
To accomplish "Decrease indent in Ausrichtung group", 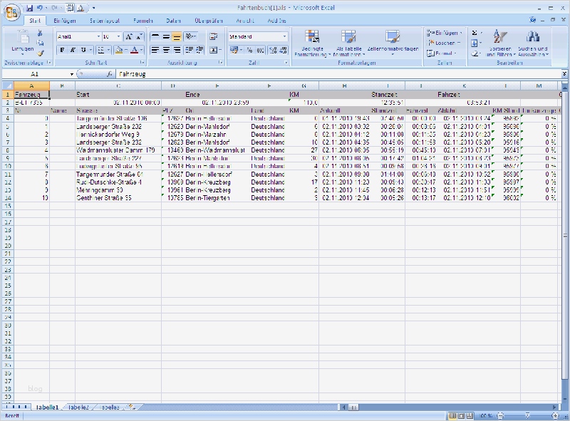I will [x=190, y=50].
